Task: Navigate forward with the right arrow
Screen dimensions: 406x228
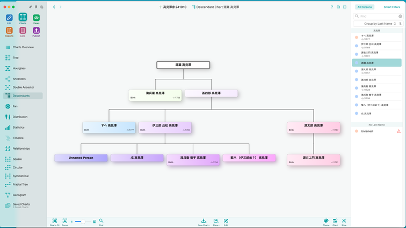Action: point(61,7)
